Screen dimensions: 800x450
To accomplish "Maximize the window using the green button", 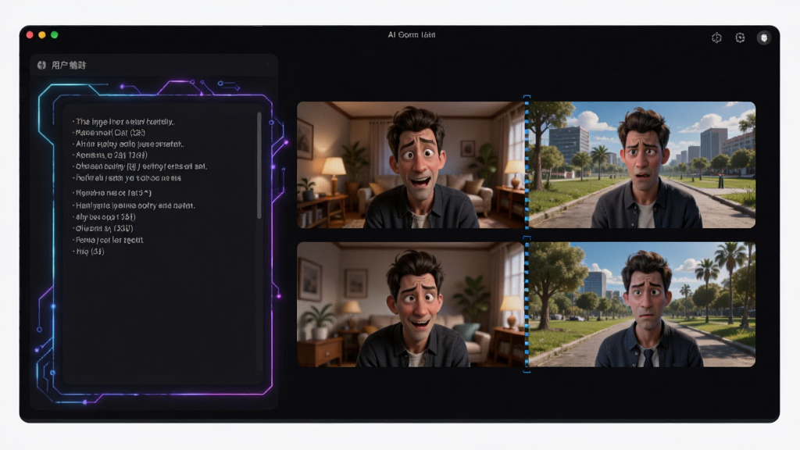I will coord(54,34).
